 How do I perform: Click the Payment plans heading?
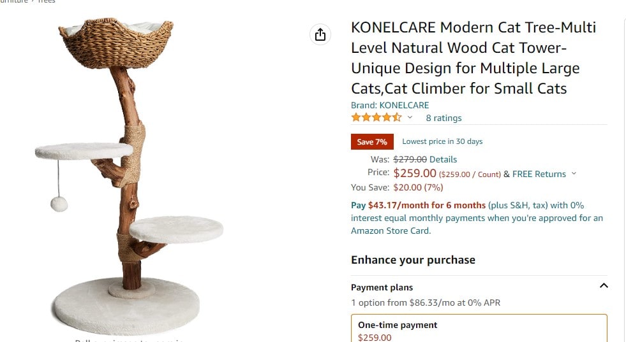[382, 287]
